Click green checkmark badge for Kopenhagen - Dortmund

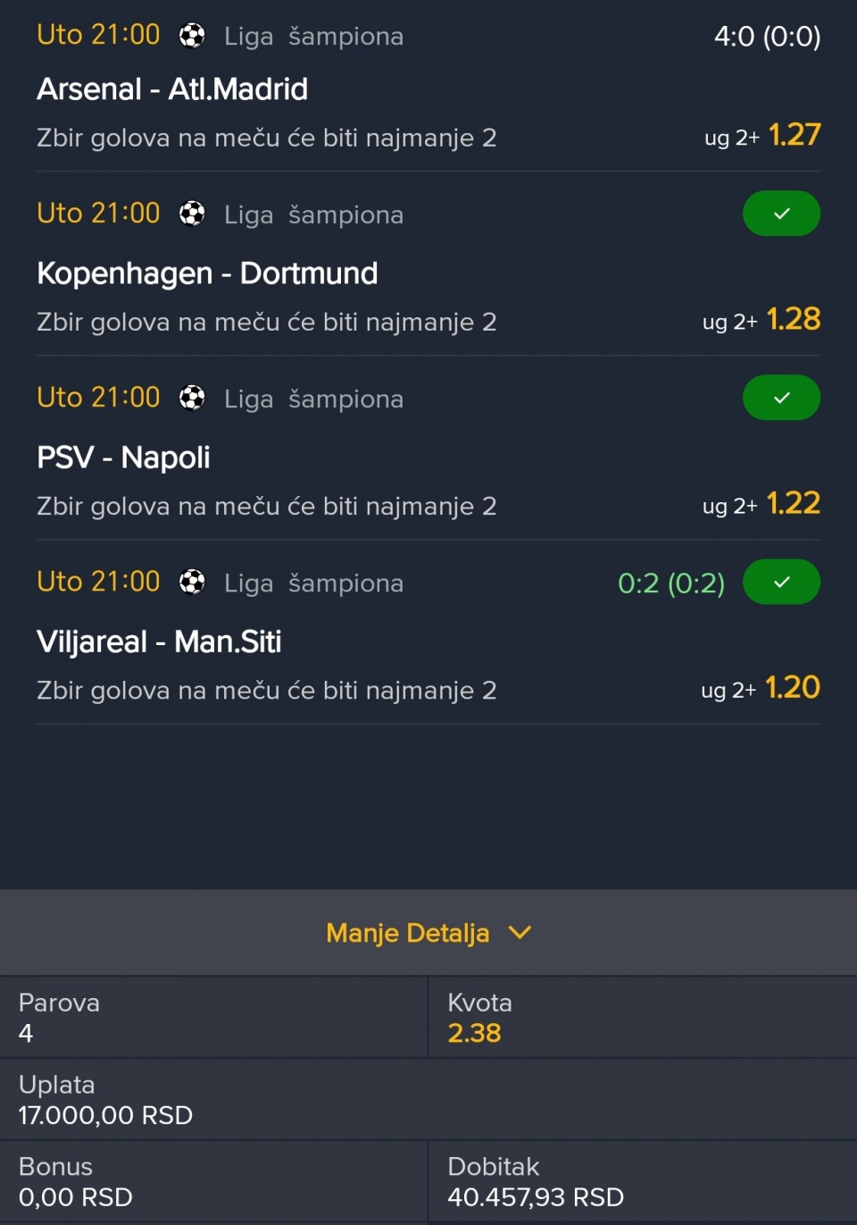(x=781, y=214)
